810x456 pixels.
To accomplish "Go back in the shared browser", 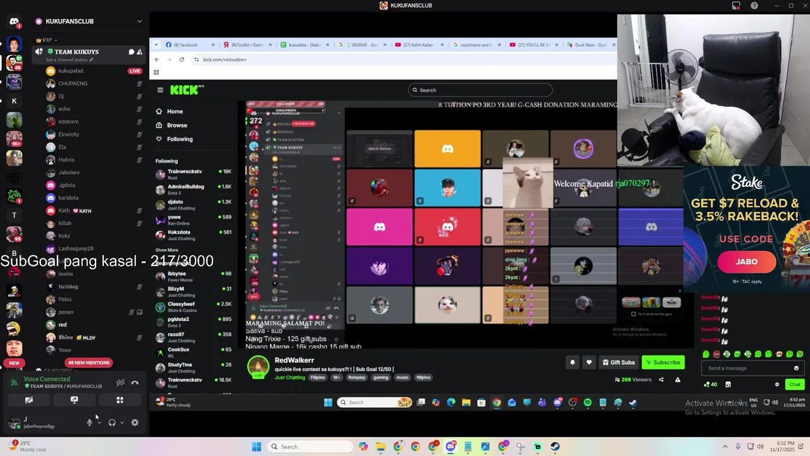I will coord(157,60).
